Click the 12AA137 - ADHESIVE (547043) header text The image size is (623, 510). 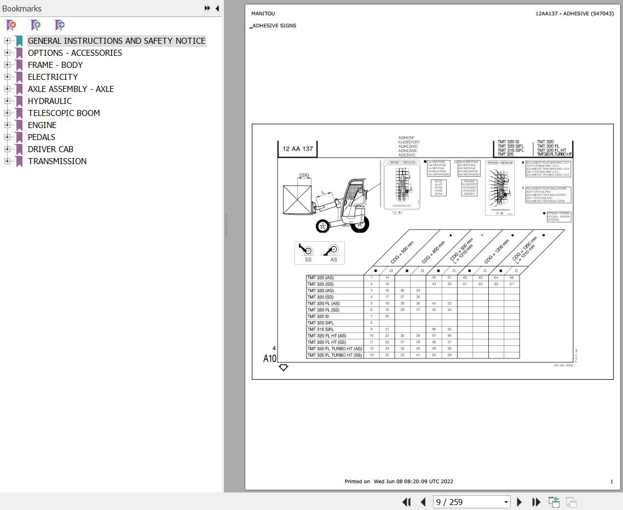coord(574,14)
